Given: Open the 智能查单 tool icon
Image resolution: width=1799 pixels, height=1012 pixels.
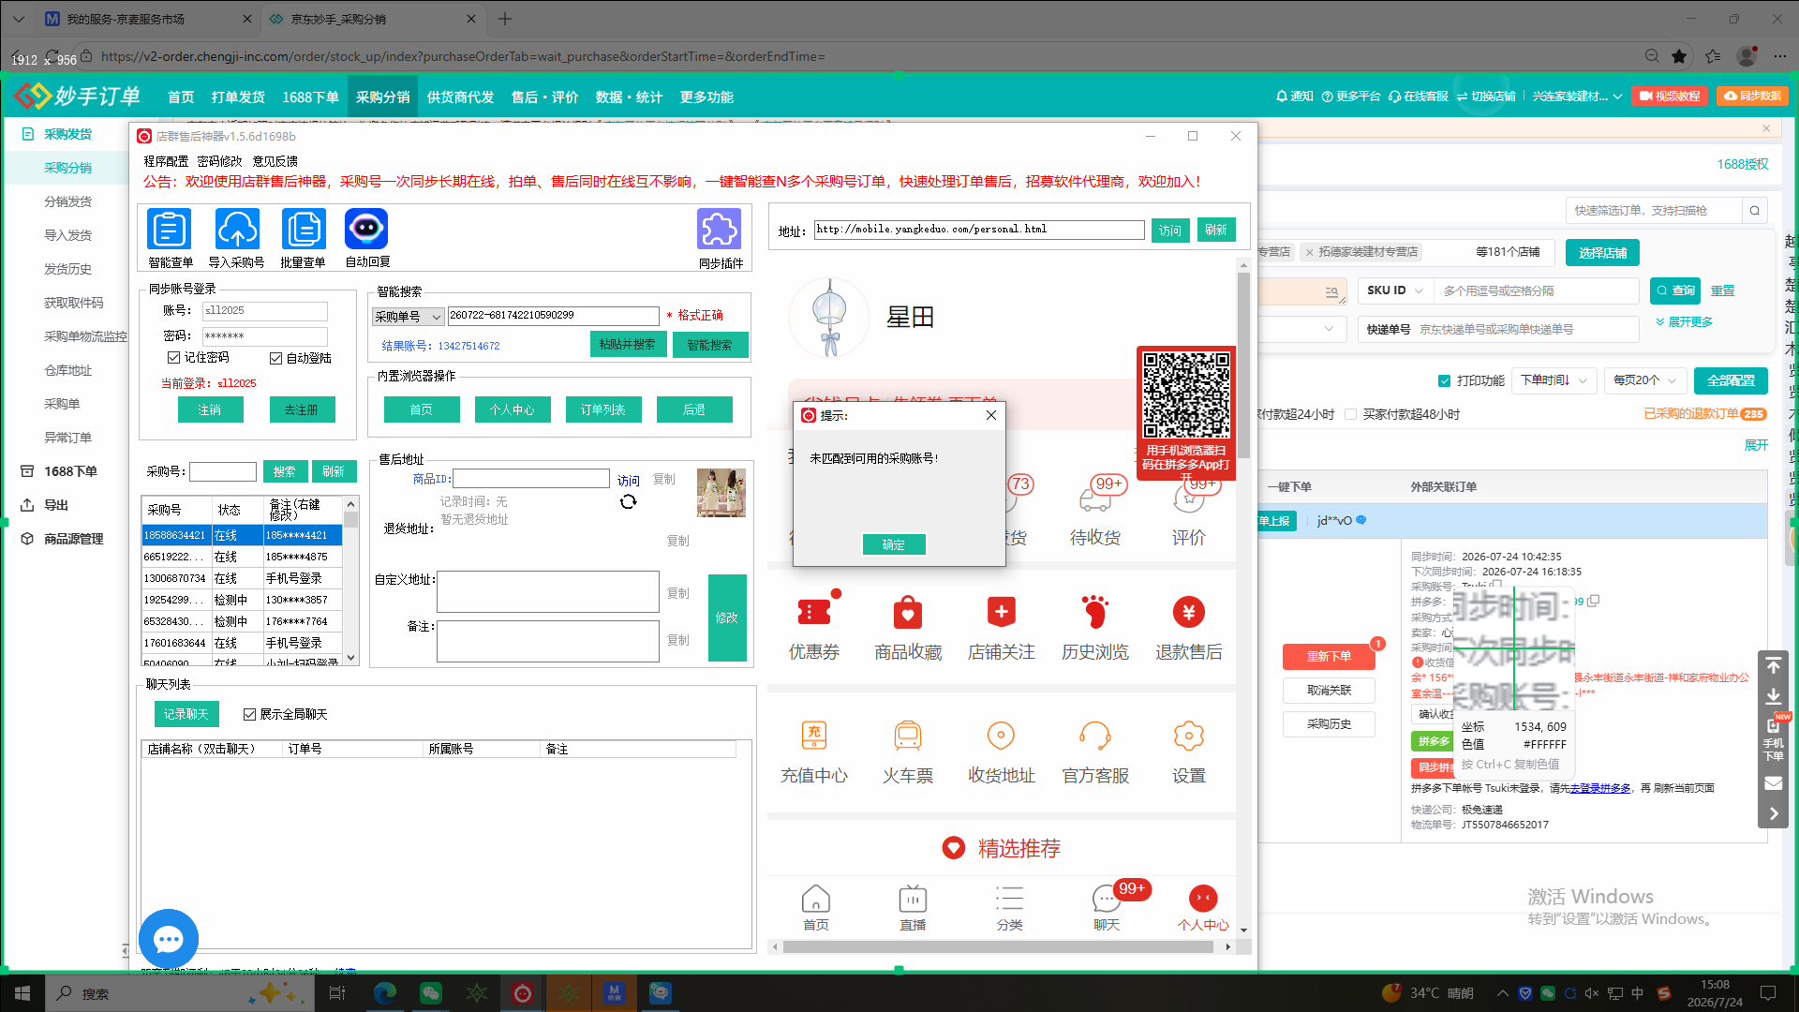Looking at the screenshot, I should tap(170, 229).
